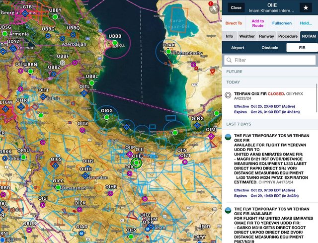Screen dimensions: 318x243
Task: Switch NOTAM filter to Obstacle
Action: (x=270, y=48)
